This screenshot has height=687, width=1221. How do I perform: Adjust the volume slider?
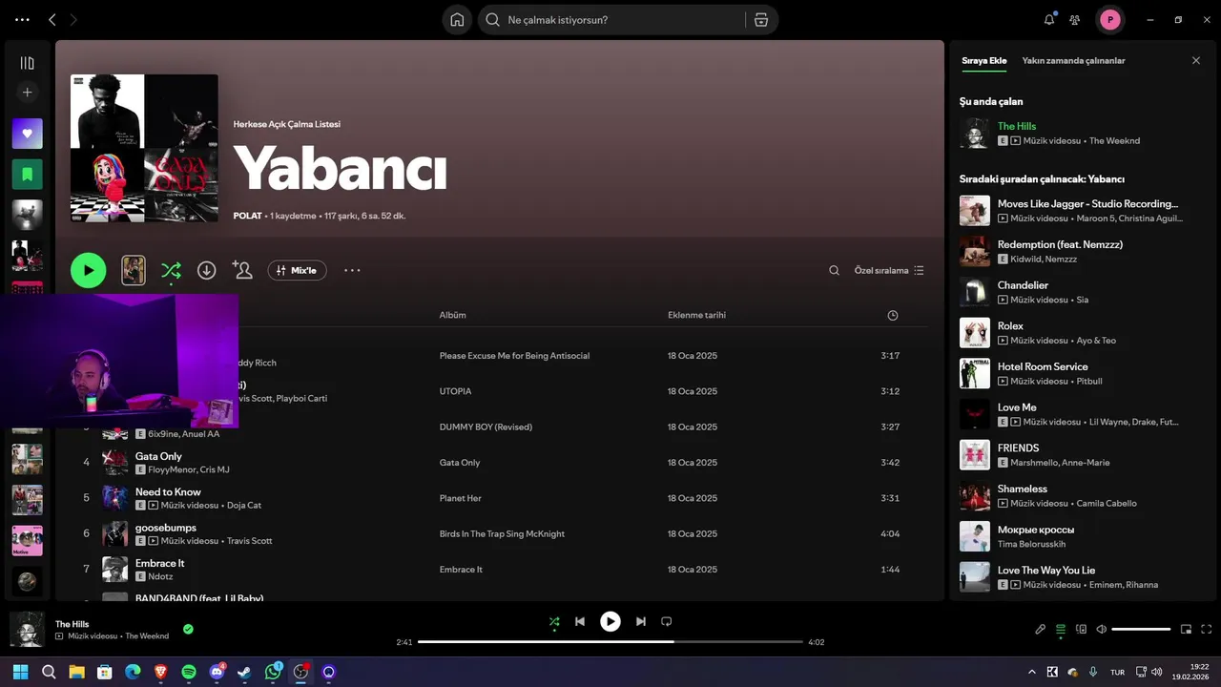(1141, 629)
